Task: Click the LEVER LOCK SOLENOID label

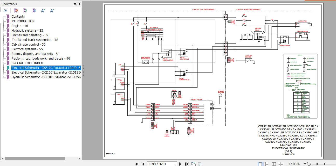Action: pos(249,56)
